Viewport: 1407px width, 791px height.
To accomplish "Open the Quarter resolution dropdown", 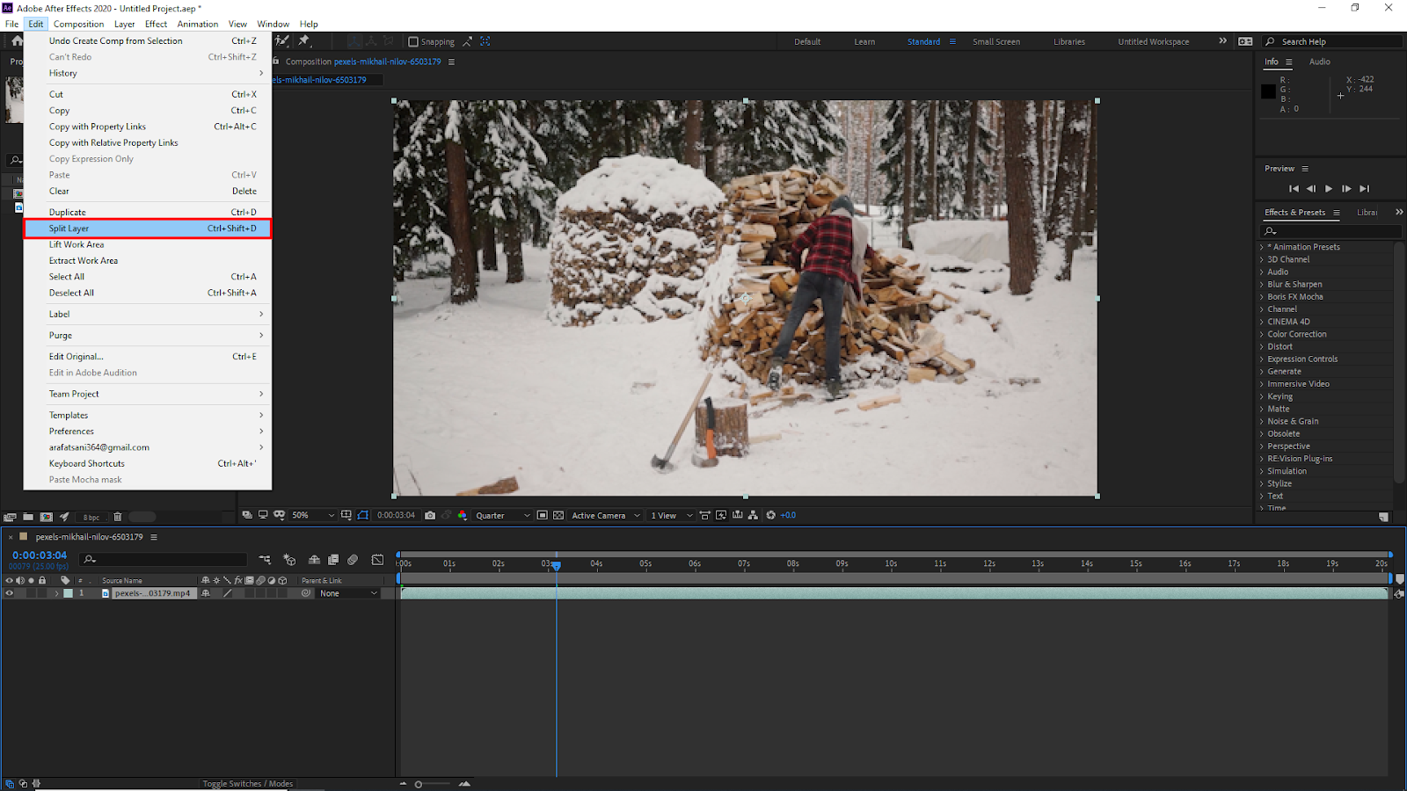I will (x=503, y=516).
